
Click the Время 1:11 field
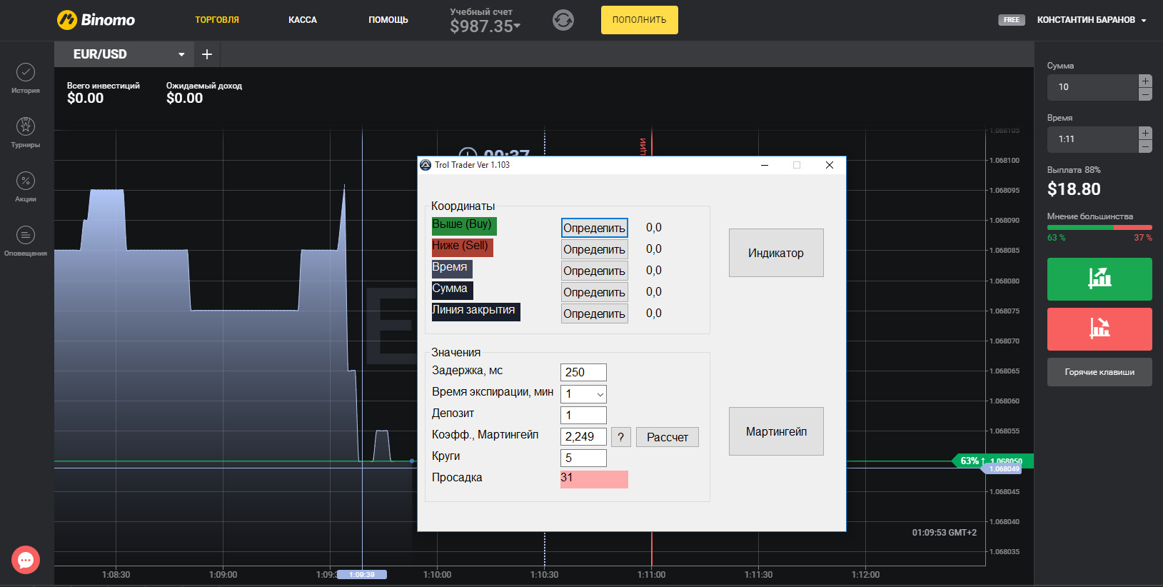pos(1092,139)
